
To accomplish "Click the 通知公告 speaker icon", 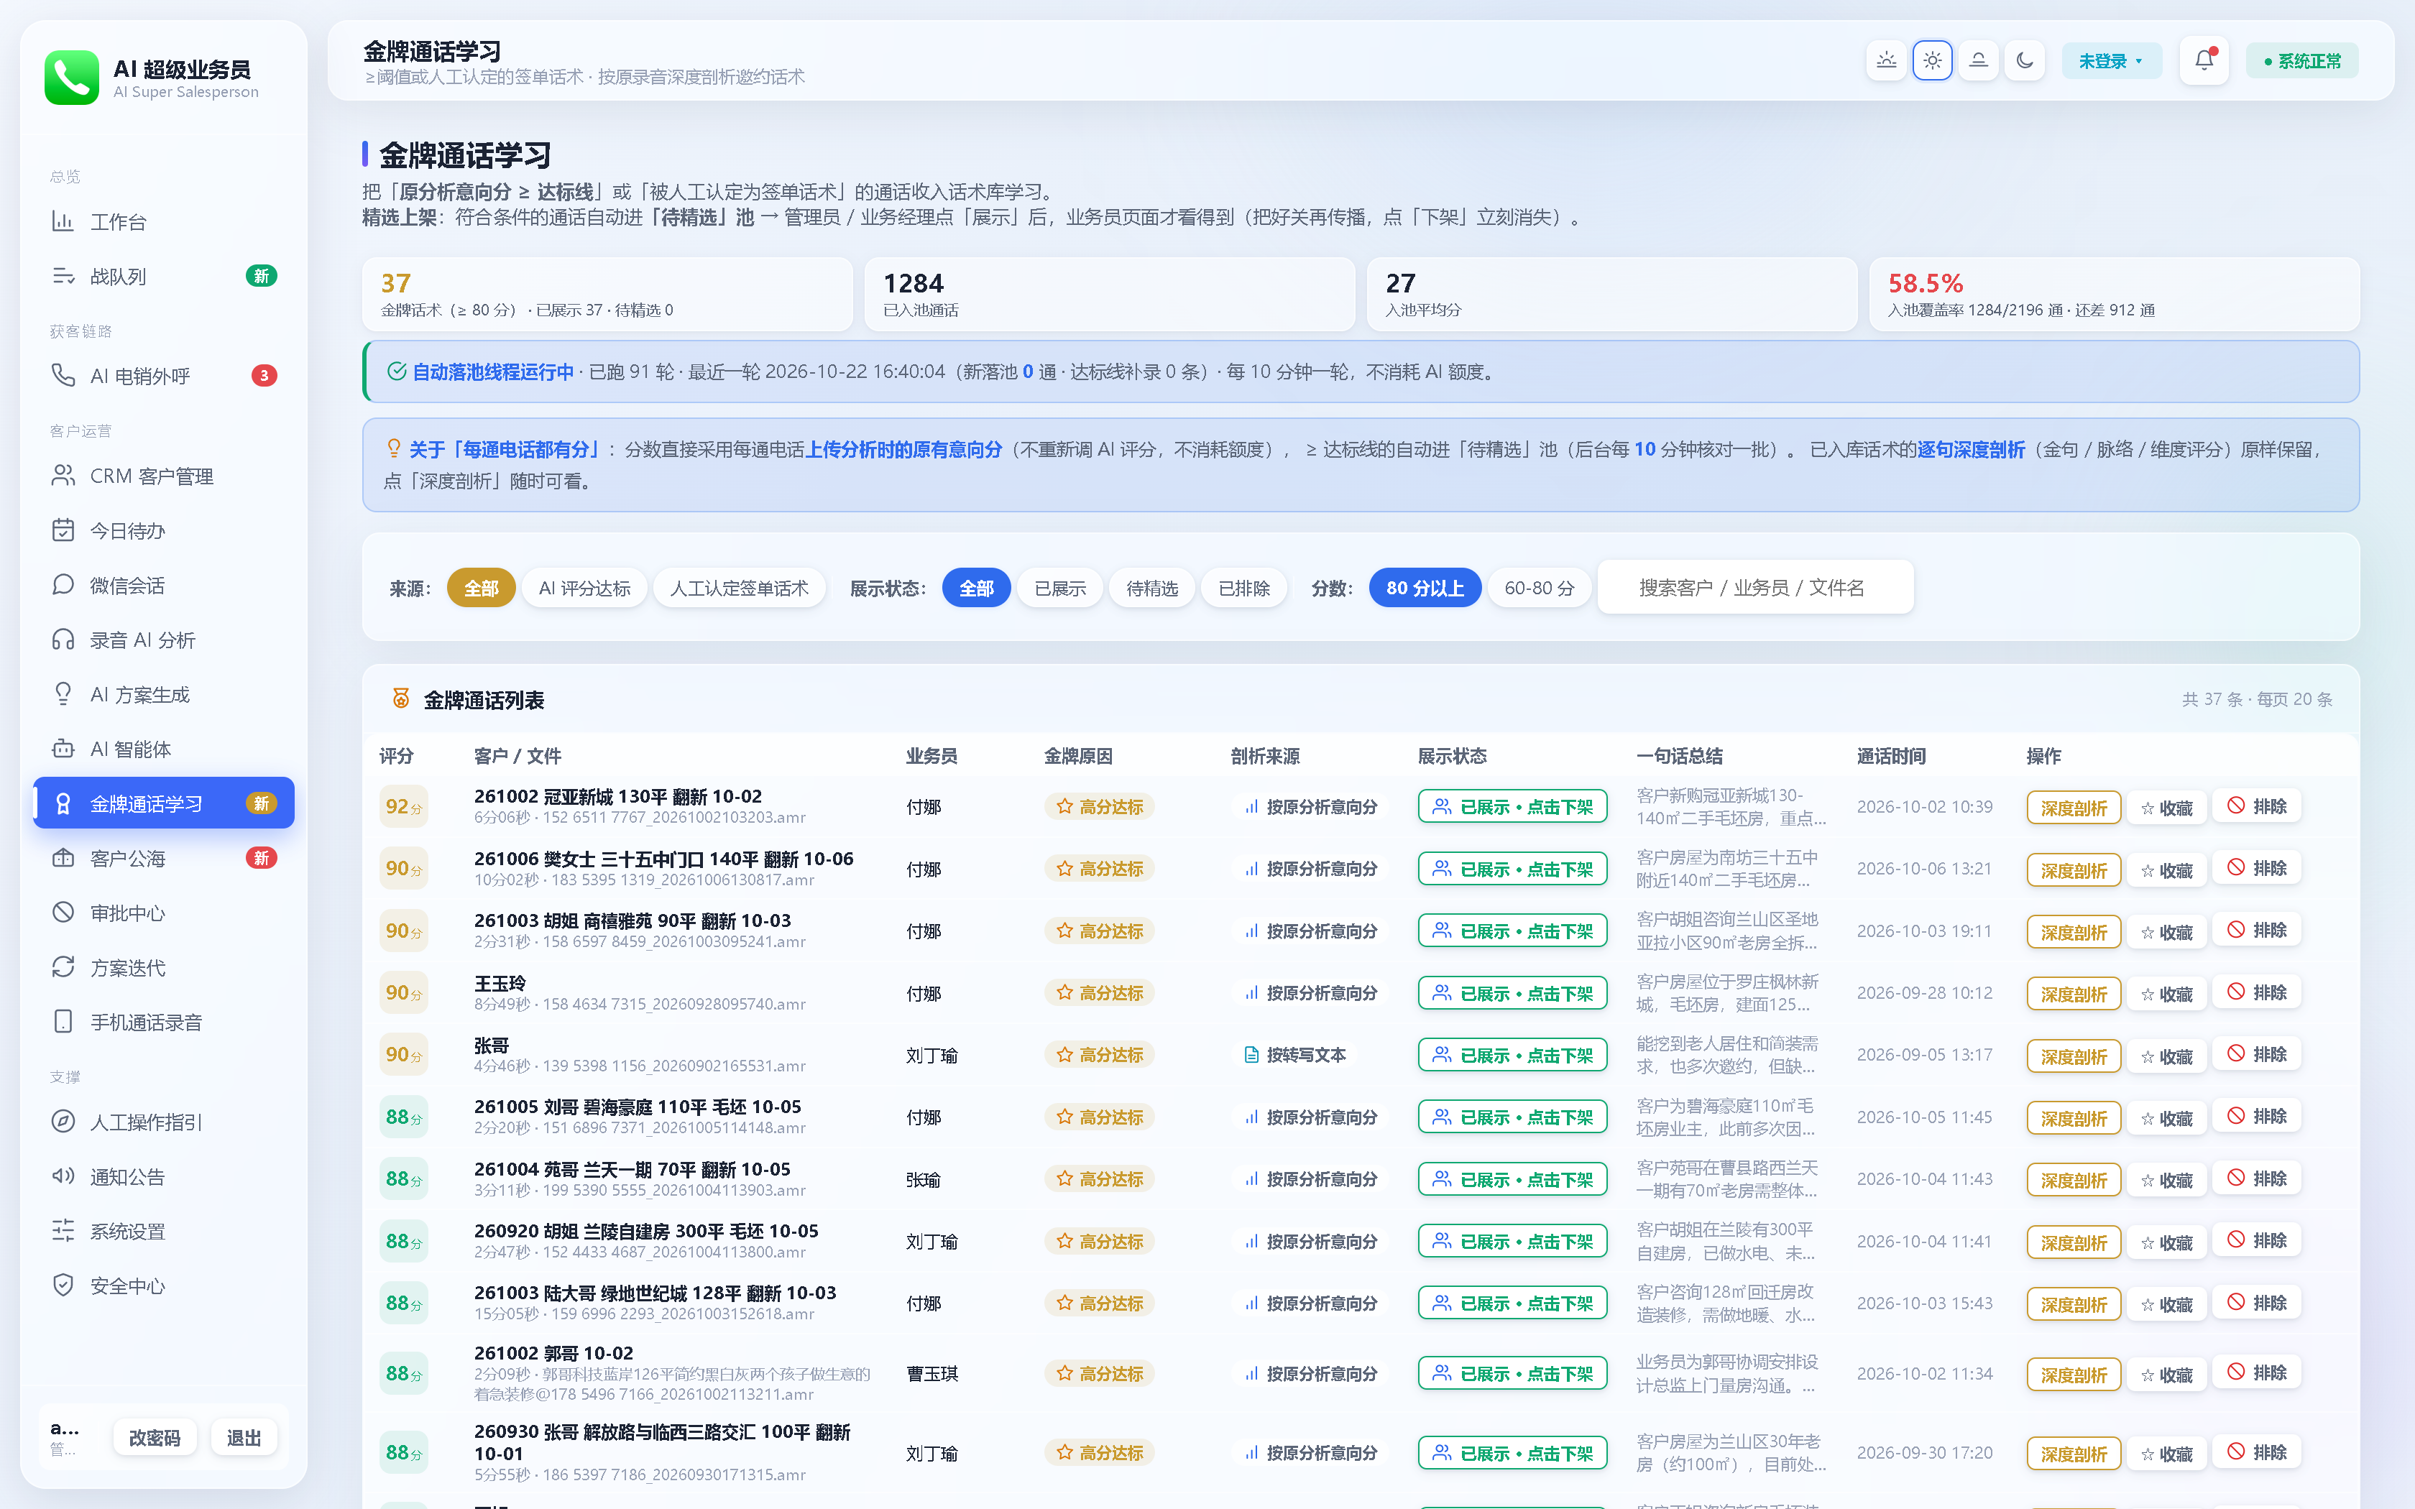I will pyautogui.click(x=63, y=1177).
